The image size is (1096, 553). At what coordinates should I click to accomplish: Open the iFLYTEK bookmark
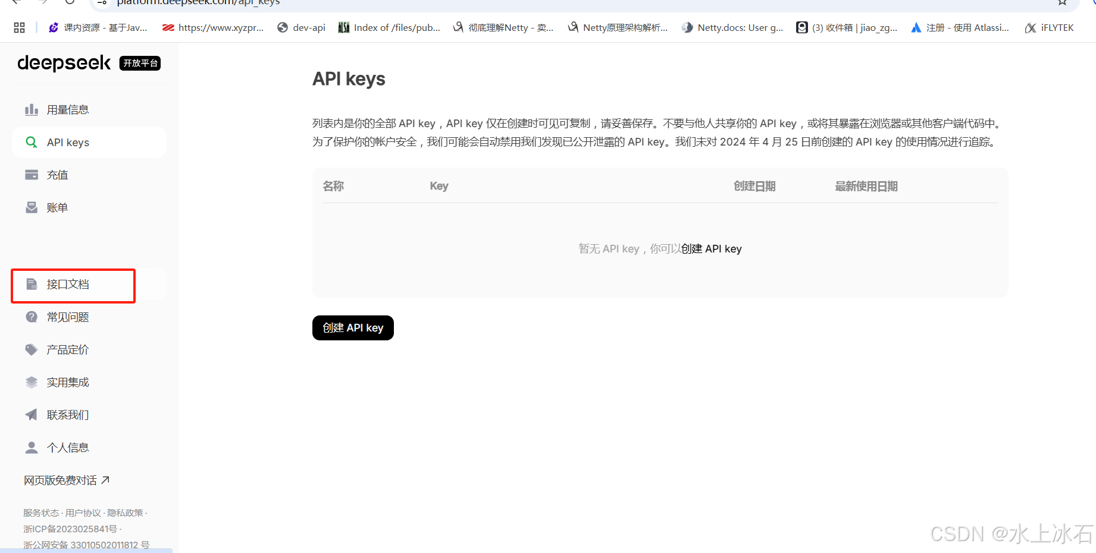click(1050, 27)
